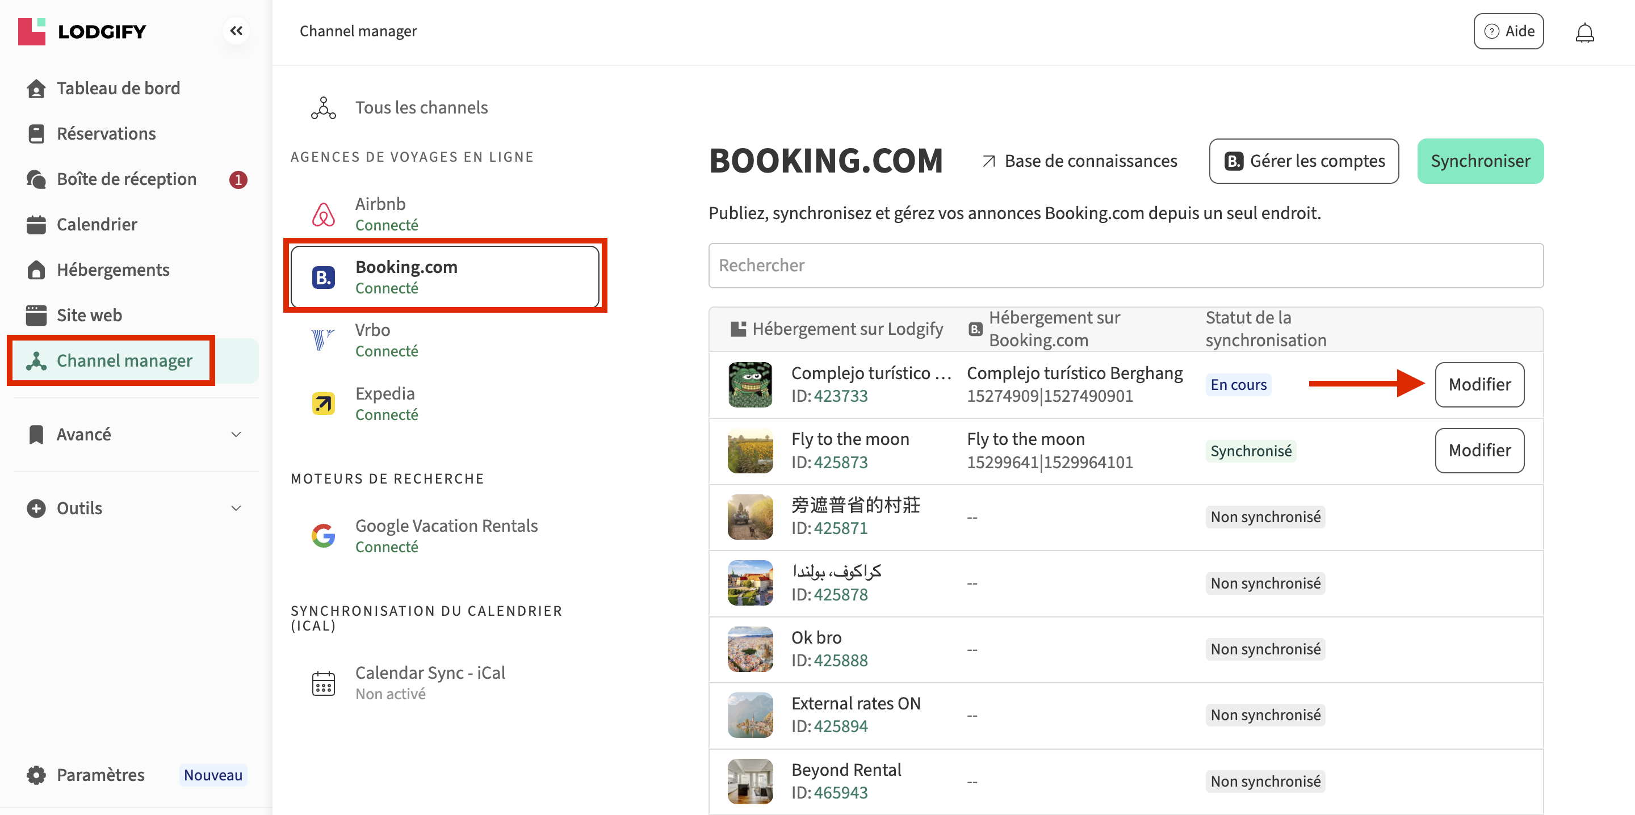Click the Calendar Sync iCal icon
Viewport: 1635px width, 815px height.
click(323, 683)
